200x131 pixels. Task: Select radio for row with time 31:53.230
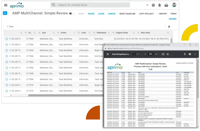click(7, 39)
